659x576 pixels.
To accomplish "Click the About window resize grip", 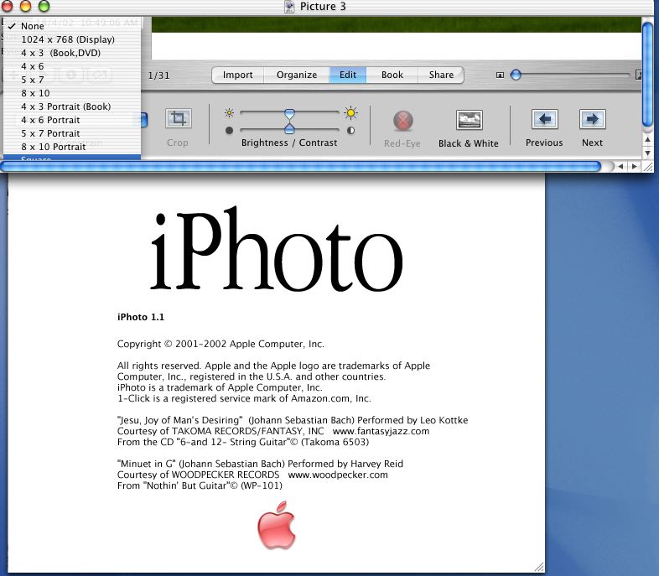I will [539, 567].
